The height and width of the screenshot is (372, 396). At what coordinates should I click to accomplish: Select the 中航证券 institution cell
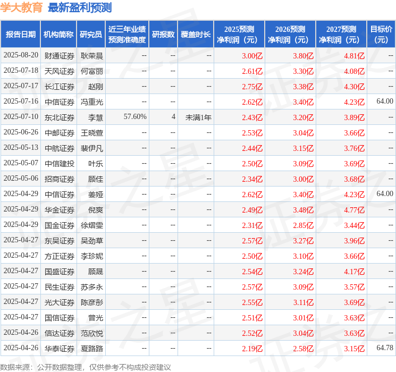(60, 148)
